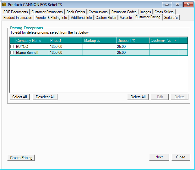The height and width of the screenshot is (170, 195).
Task: Select the BUYCO company name cell
Action: point(32,46)
